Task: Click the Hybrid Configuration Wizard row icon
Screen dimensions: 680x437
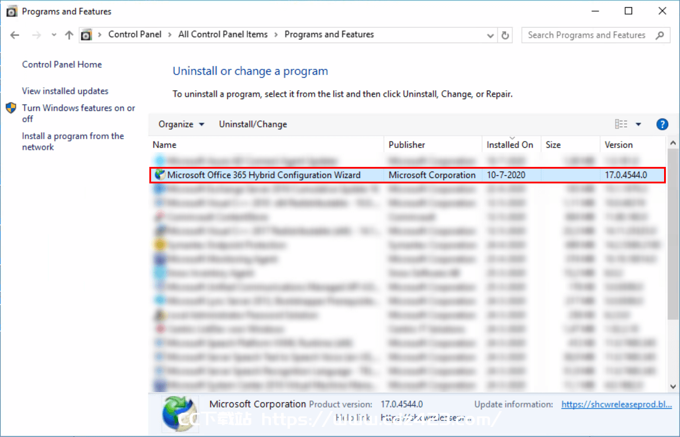Action: pyautogui.click(x=159, y=175)
